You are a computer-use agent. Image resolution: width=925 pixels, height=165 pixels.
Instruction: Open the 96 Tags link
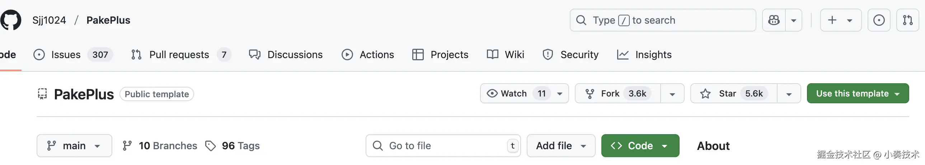pos(233,146)
